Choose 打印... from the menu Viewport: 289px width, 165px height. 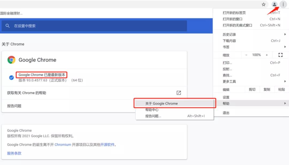point(251,63)
